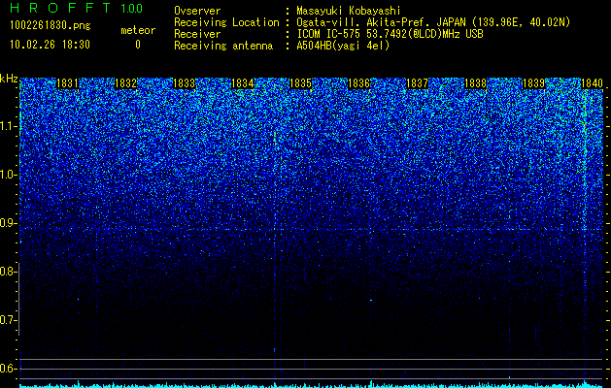Viewport: 611px width, 388px height.
Task: Click the observer name Masayuki Kobayashi
Action: pos(349,11)
